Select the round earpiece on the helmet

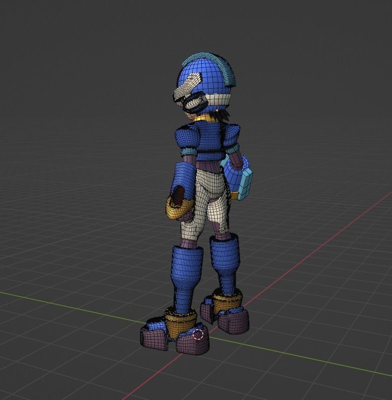click(195, 103)
